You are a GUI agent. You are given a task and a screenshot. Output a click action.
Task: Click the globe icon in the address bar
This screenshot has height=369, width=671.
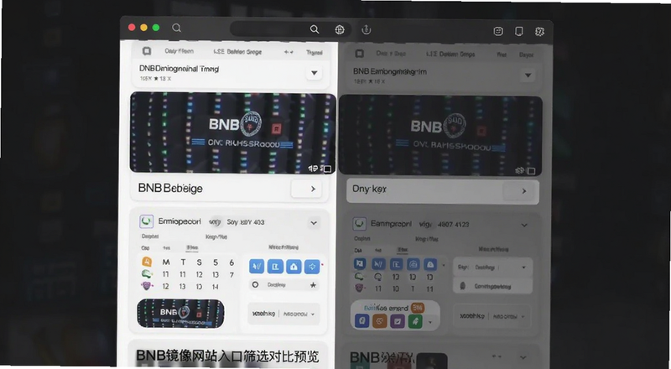click(x=340, y=29)
